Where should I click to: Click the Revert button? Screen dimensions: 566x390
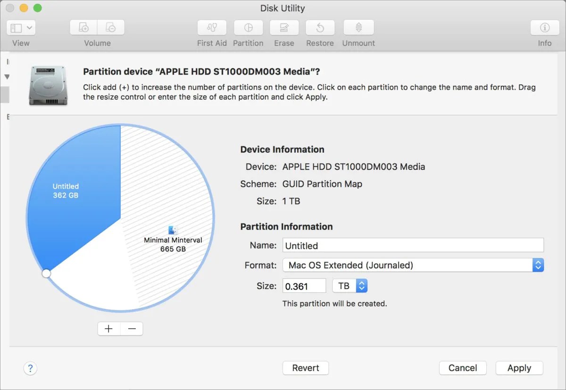point(305,368)
